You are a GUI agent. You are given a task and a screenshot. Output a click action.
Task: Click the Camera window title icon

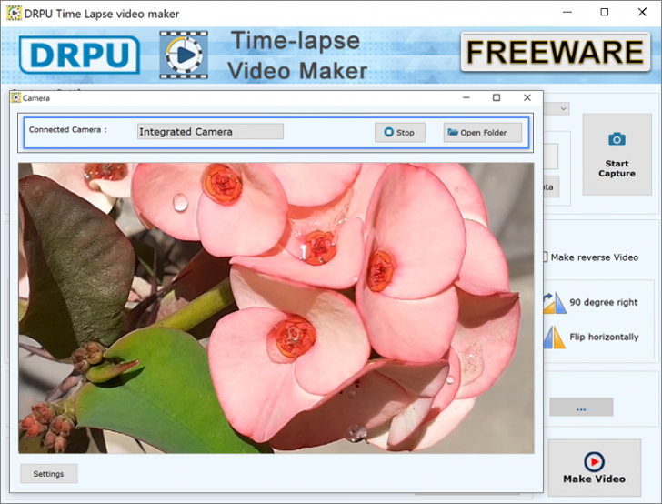tap(16, 97)
